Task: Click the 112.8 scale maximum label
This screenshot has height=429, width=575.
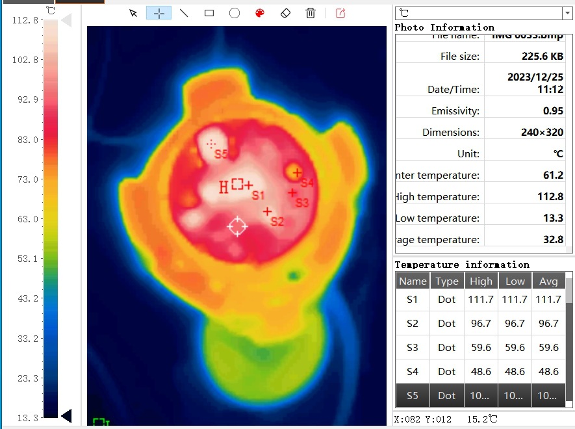Action: point(25,20)
